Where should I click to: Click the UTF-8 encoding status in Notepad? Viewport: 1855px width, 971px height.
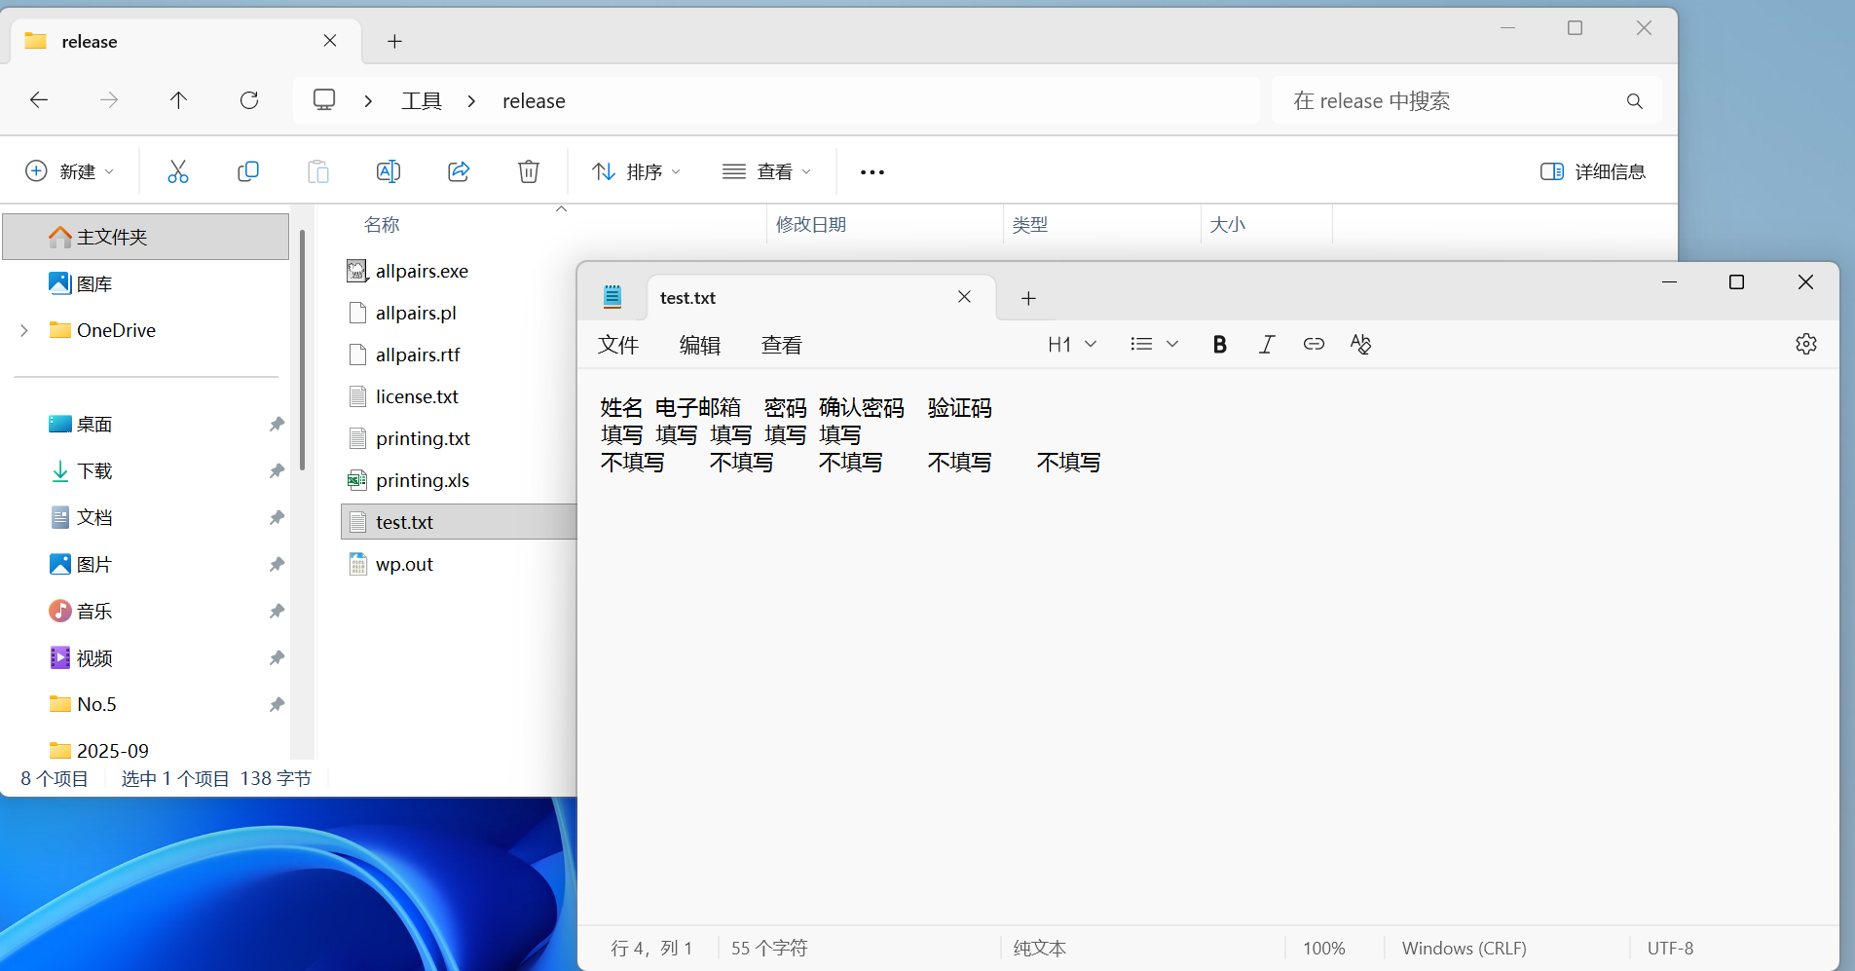(1670, 948)
